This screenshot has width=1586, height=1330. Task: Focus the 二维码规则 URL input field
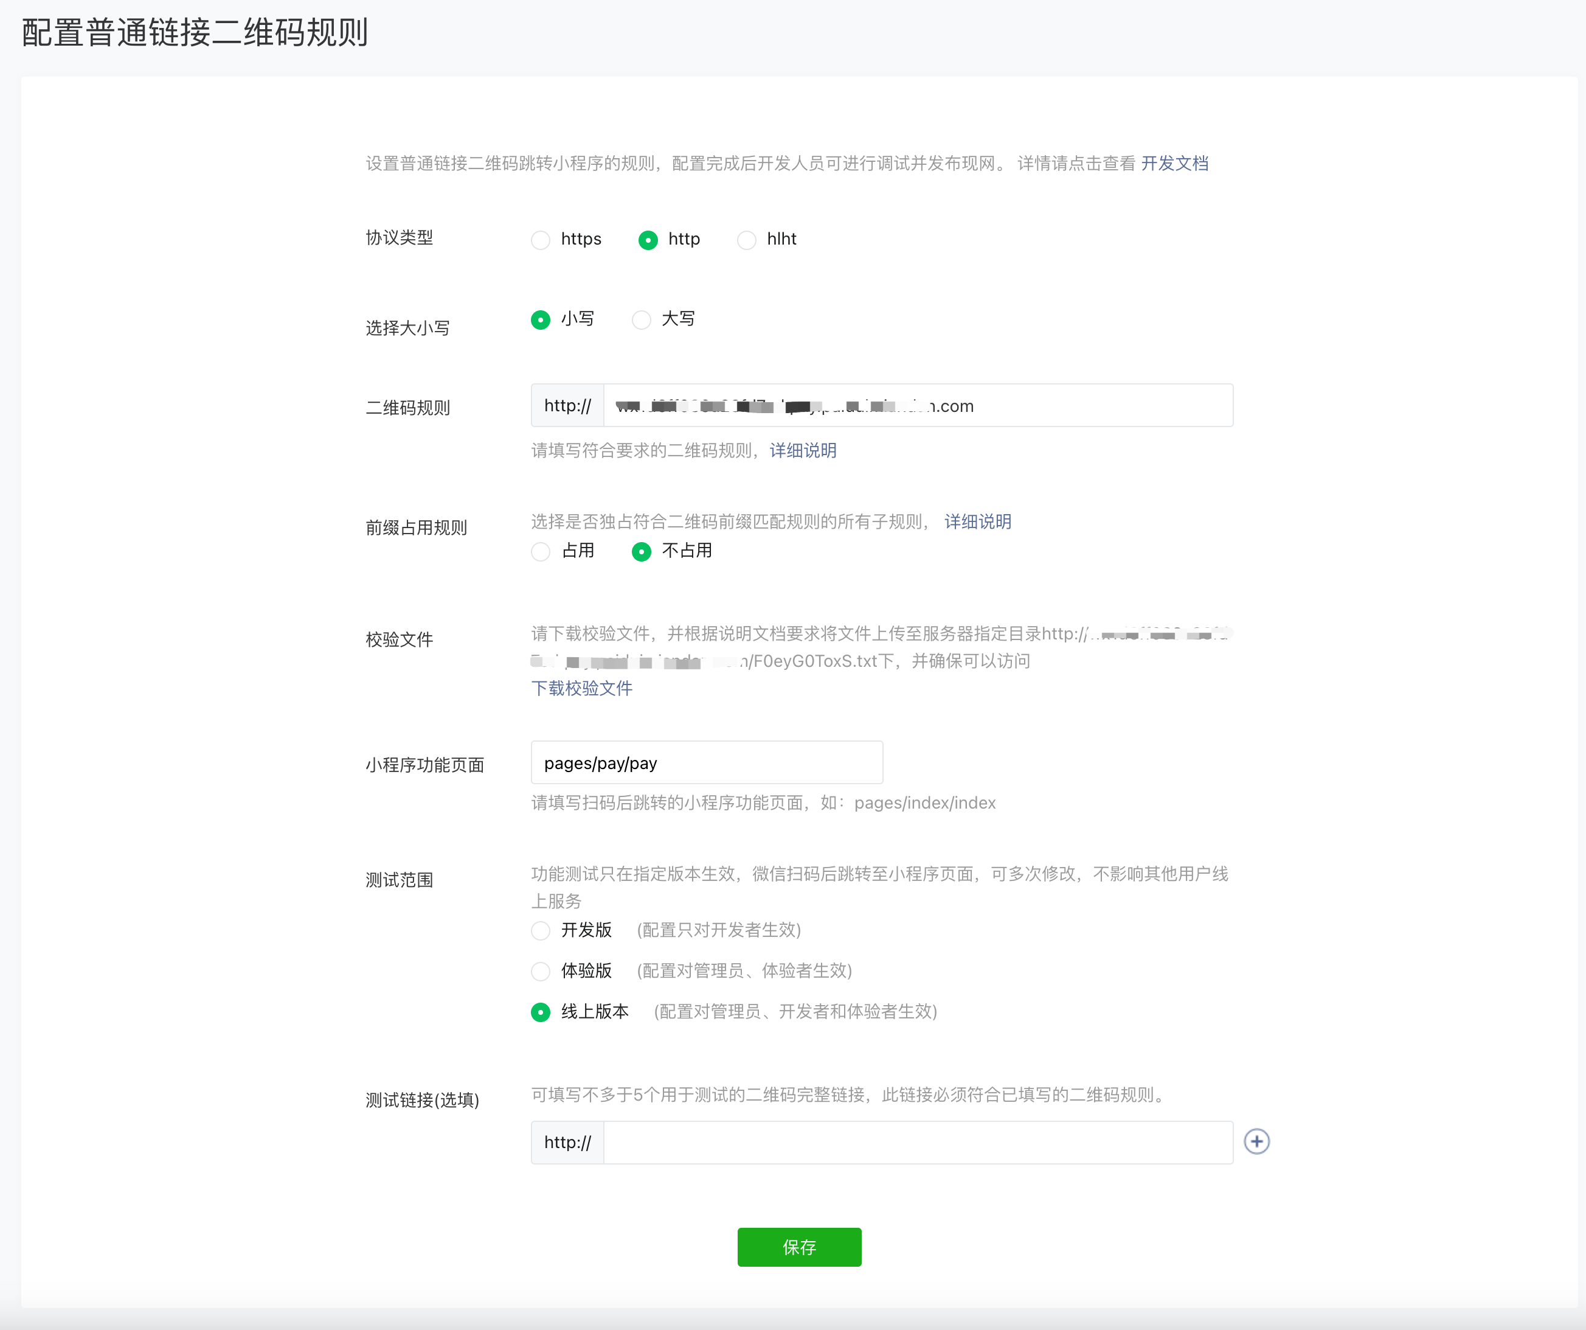coord(918,406)
